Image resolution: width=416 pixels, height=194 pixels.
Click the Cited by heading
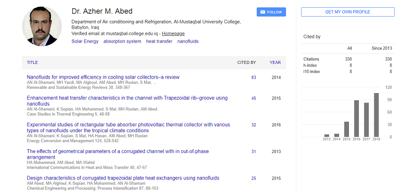(312, 37)
